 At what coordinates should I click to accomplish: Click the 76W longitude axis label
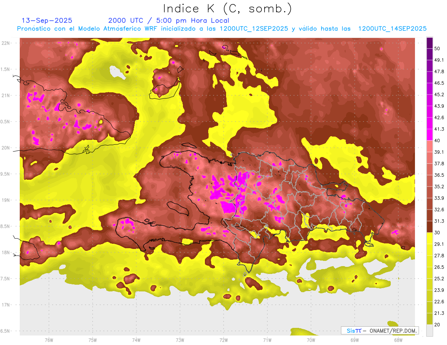point(49,339)
